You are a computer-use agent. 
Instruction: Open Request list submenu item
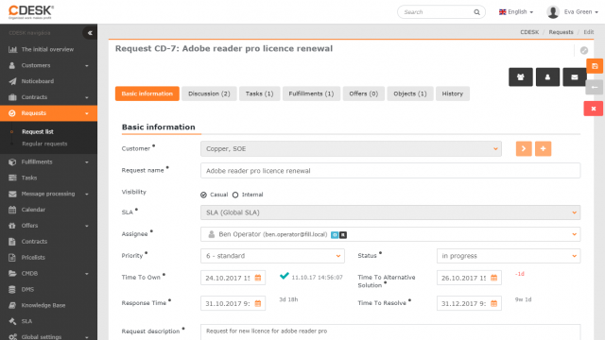(x=38, y=132)
